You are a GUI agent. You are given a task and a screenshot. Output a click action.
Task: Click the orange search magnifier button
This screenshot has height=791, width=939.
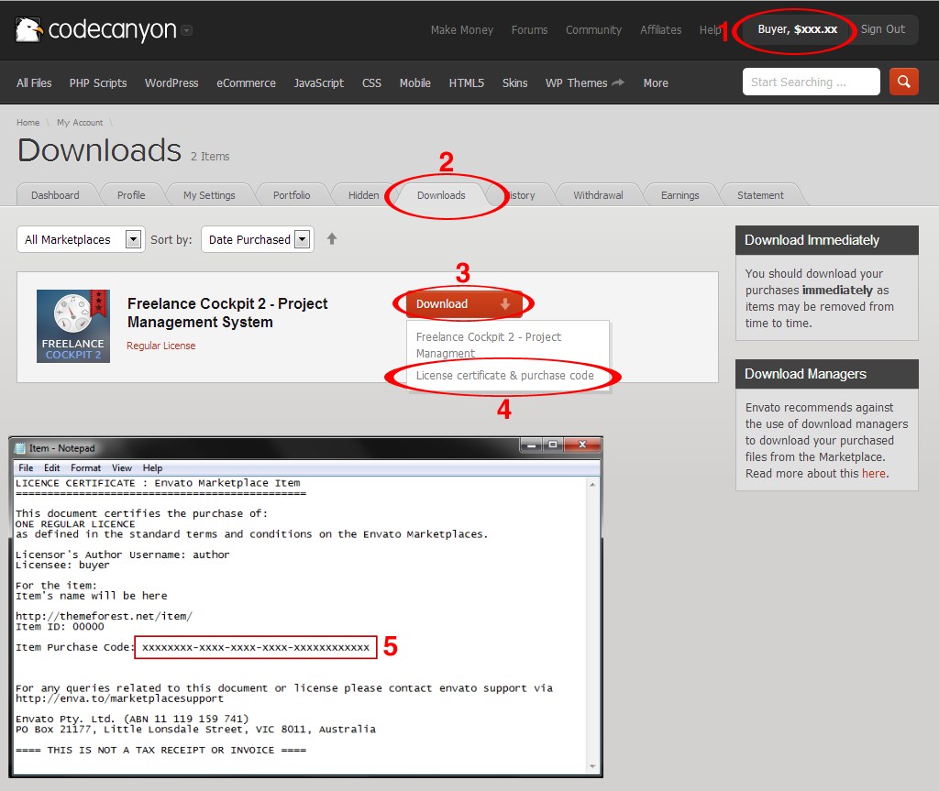point(903,82)
